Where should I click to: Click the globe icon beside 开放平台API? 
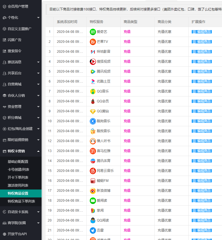click(5, 234)
